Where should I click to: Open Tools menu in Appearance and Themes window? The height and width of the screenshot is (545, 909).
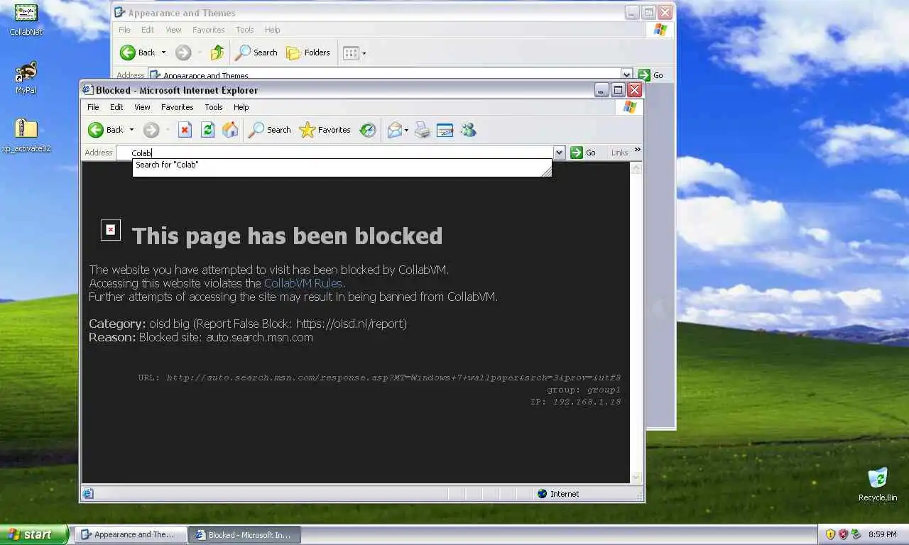[245, 30]
